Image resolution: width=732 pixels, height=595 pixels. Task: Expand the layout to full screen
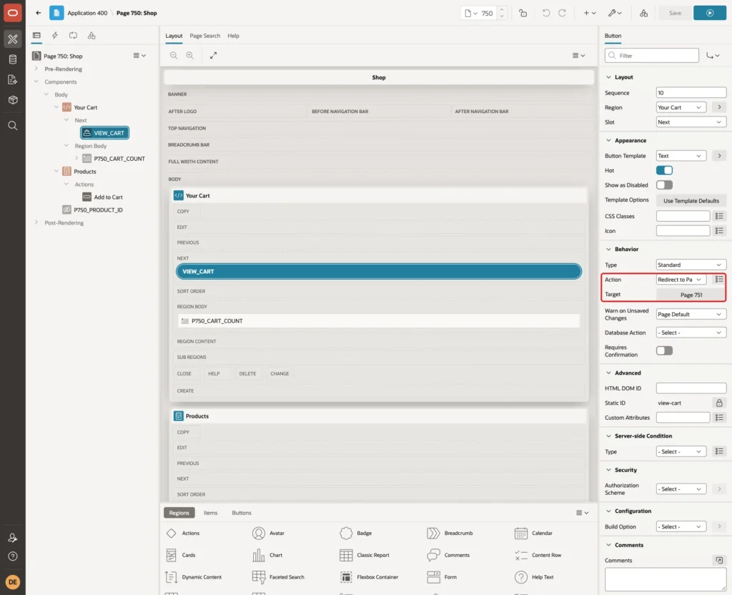coord(213,56)
